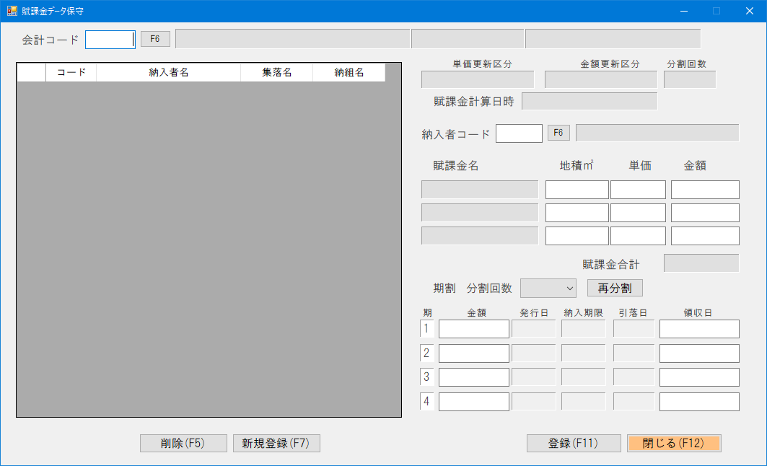Click the 閉じる(F12) button
Screen dimensions: 767x466
[674, 443]
